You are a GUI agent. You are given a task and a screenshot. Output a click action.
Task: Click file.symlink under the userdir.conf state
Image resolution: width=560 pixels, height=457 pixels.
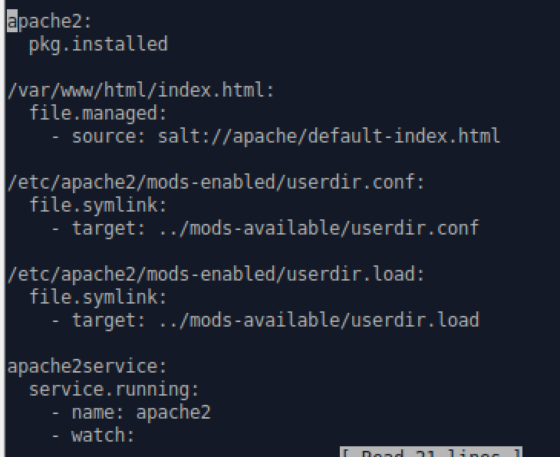(98, 205)
